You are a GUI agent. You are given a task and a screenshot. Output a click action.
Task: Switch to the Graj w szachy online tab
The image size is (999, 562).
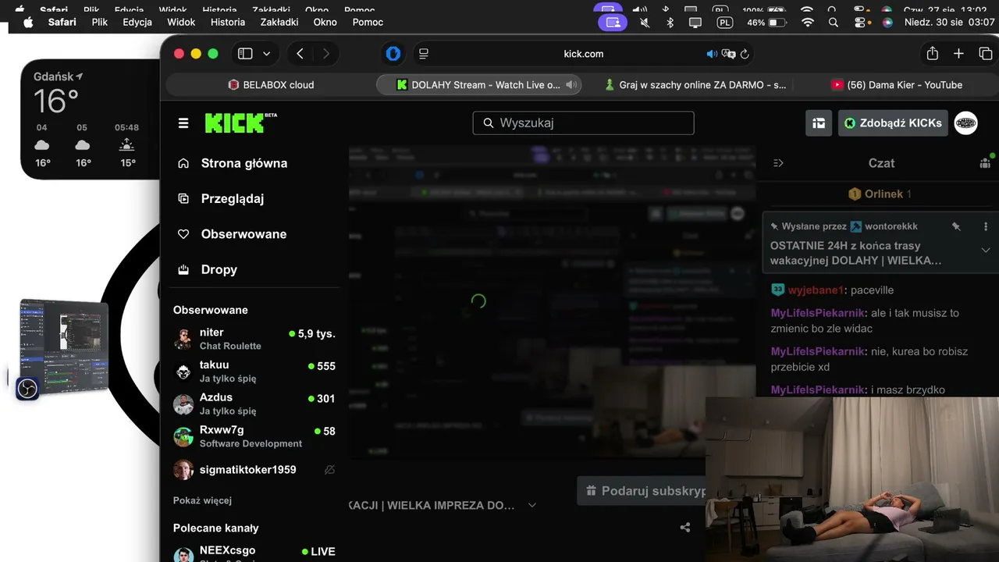point(695,85)
